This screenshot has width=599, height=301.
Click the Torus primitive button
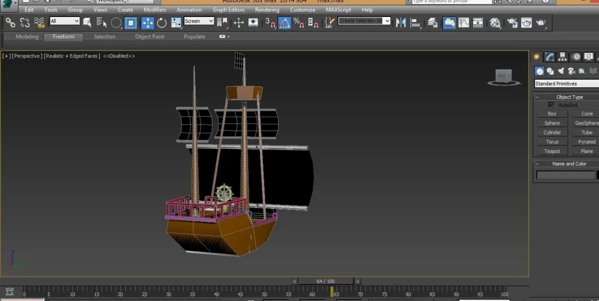[552, 142]
